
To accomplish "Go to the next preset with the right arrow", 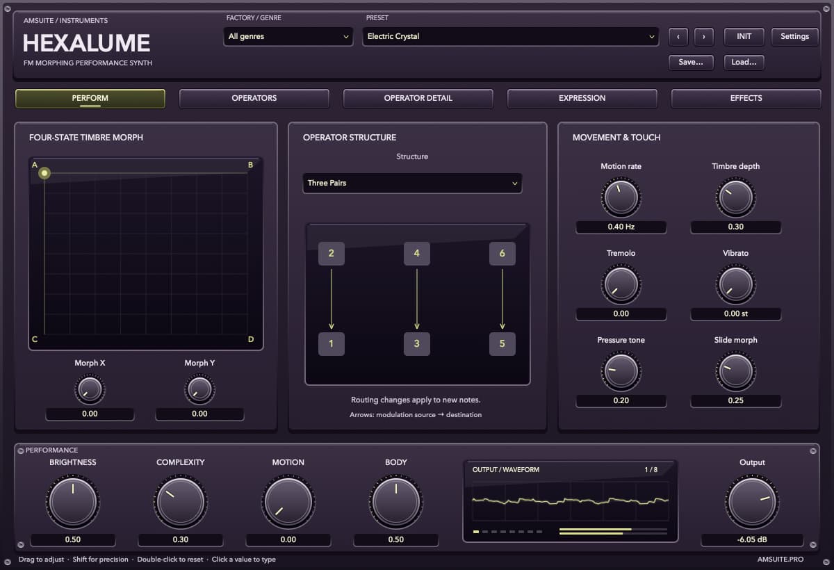I will pyautogui.click(x=704, y=37).
